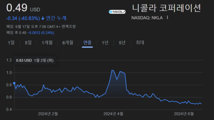The width and height of the screenshot is (214, 120).
Task: Click the blue down arrow next to -40.83%
Action: click(43, 18)
